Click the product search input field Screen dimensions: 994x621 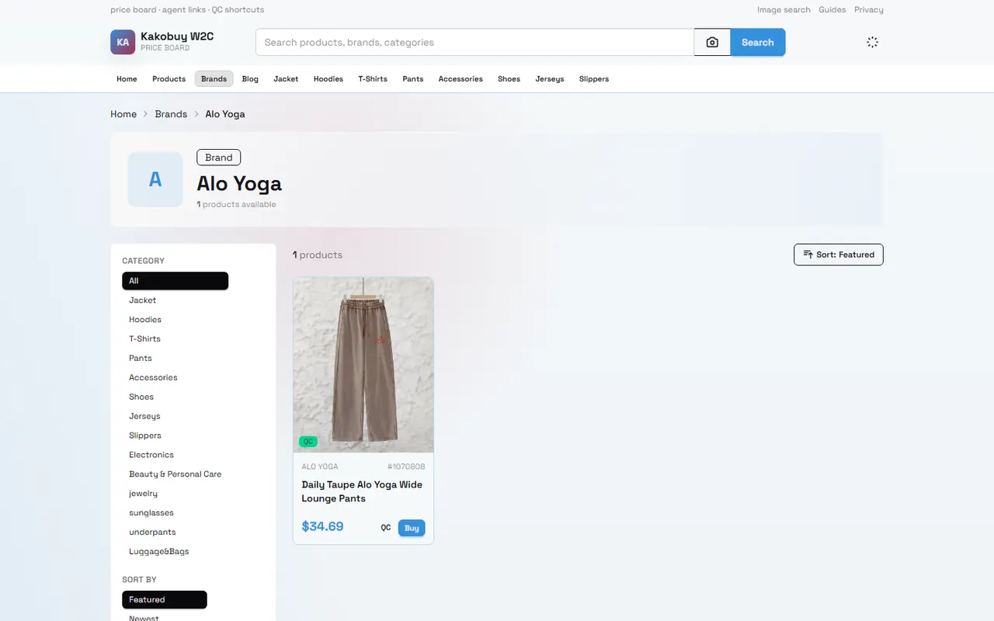tap(474, 42)
